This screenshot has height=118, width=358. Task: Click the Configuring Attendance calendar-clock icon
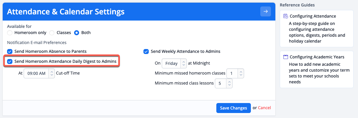coord(285,16)
